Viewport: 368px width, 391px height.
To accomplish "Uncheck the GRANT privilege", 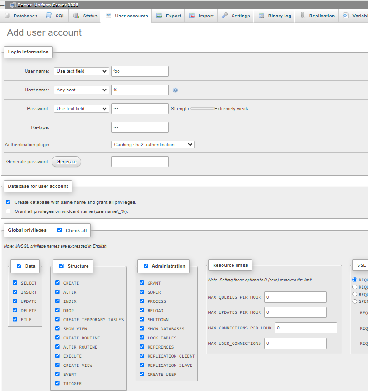I will coord(142,283).
